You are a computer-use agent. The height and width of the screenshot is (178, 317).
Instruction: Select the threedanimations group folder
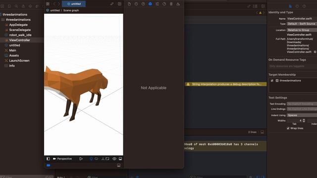click(18, 20)
